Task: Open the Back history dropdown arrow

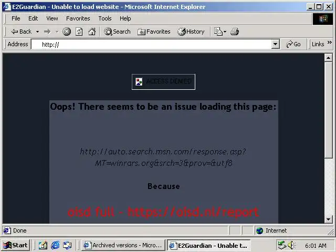Action: pos(37,31)
